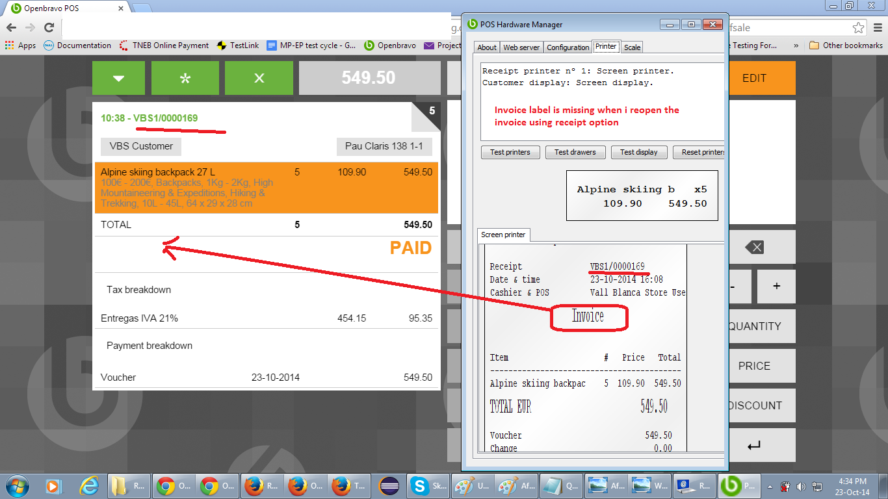Open the TNEB Online Payment bookmark
Screen dimensions: 888x499
click(164, 45)
